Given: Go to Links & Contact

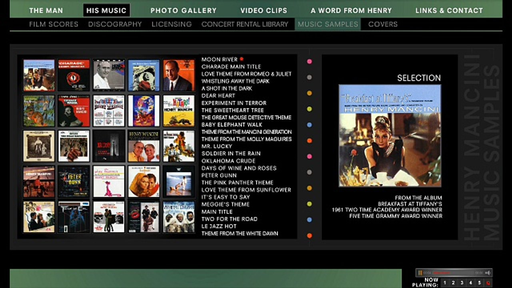Looking at the screenshot, I should (x=449, y=10).
